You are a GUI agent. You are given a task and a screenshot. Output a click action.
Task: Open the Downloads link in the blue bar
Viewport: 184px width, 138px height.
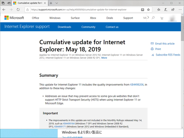point(64,27)
